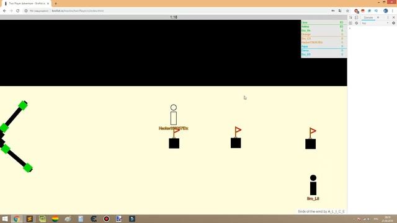Open the blue puzzle-style extension icon
The width and height of the screenshot is (397, 223).
coord(370,11)
